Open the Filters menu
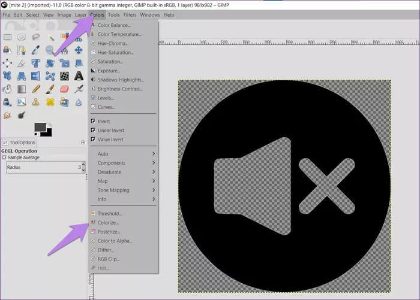The image size is (420, 300). [129, 14]
